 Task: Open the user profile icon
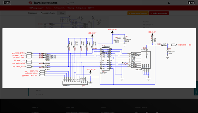click(169, 3)
